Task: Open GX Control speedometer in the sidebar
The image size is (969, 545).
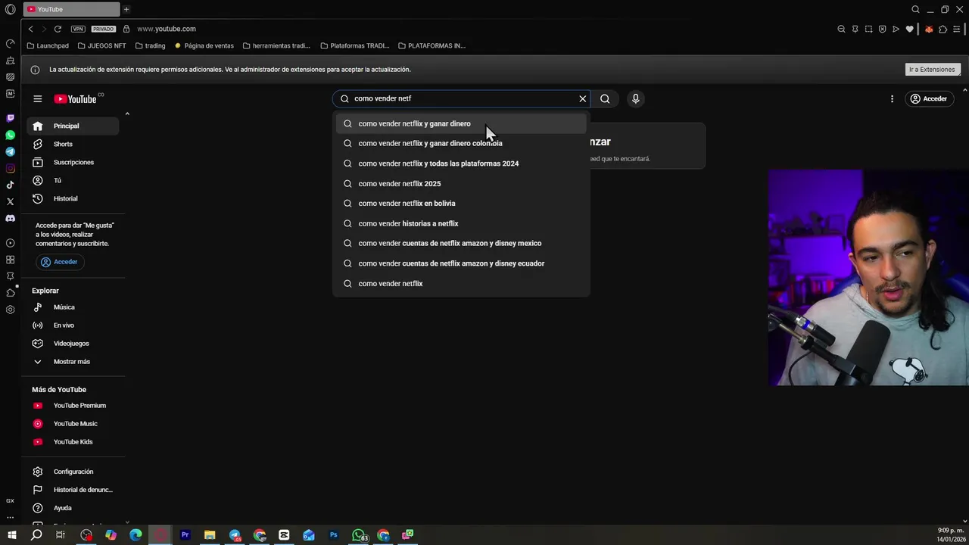Action: [10, 43]
